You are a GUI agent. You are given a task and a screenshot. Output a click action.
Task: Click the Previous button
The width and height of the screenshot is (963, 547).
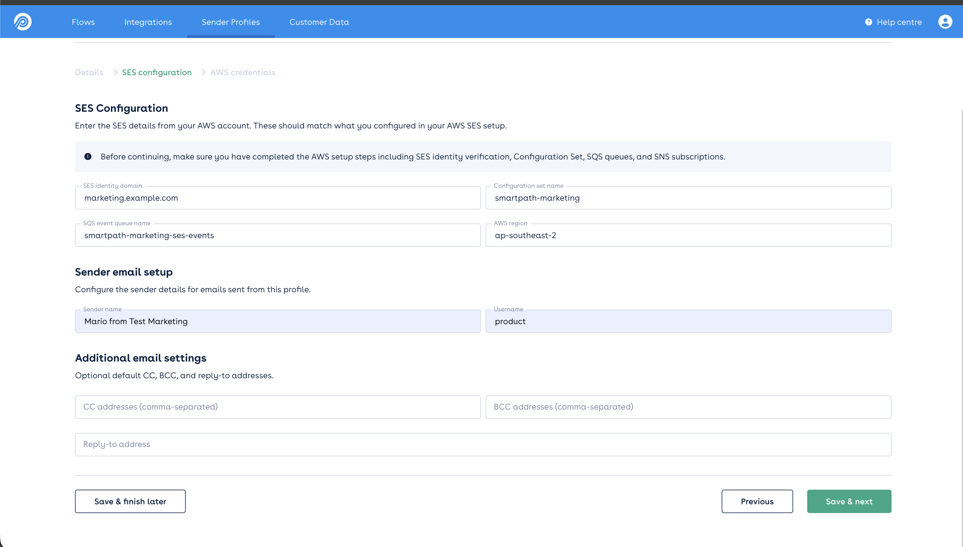[757, 501]
